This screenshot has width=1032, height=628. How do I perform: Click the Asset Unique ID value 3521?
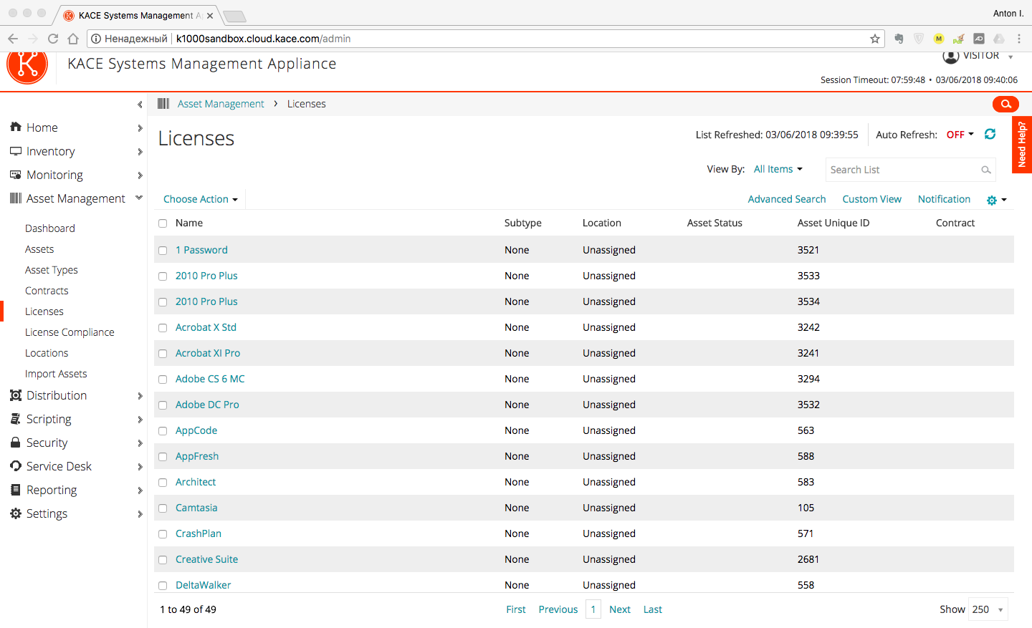pyautogui.click(x=808, y=250)
